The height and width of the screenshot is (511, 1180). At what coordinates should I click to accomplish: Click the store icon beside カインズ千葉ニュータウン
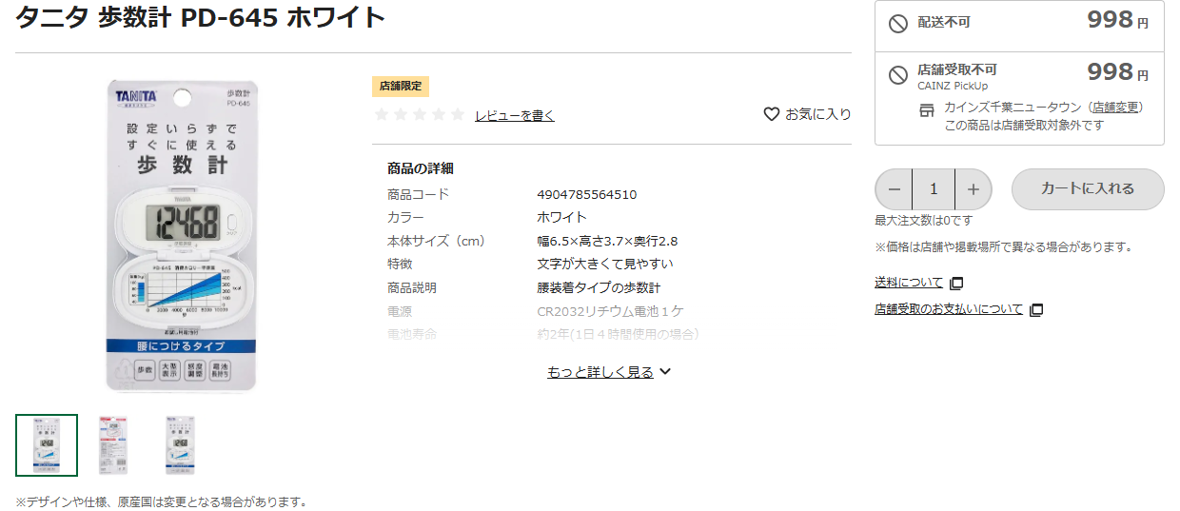[x=927, y=109]
